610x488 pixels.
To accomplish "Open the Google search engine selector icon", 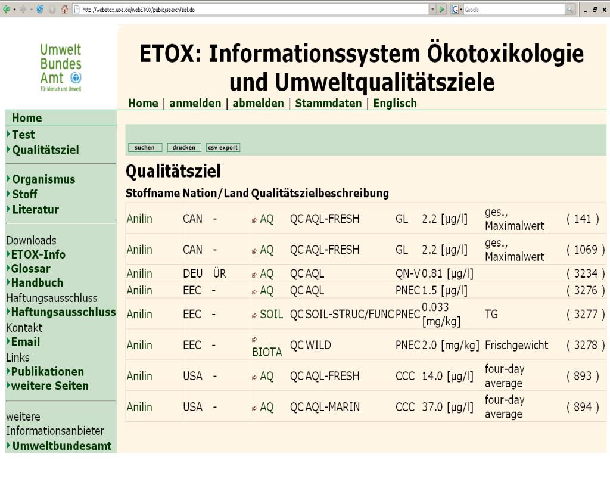I will coord(455,10).
